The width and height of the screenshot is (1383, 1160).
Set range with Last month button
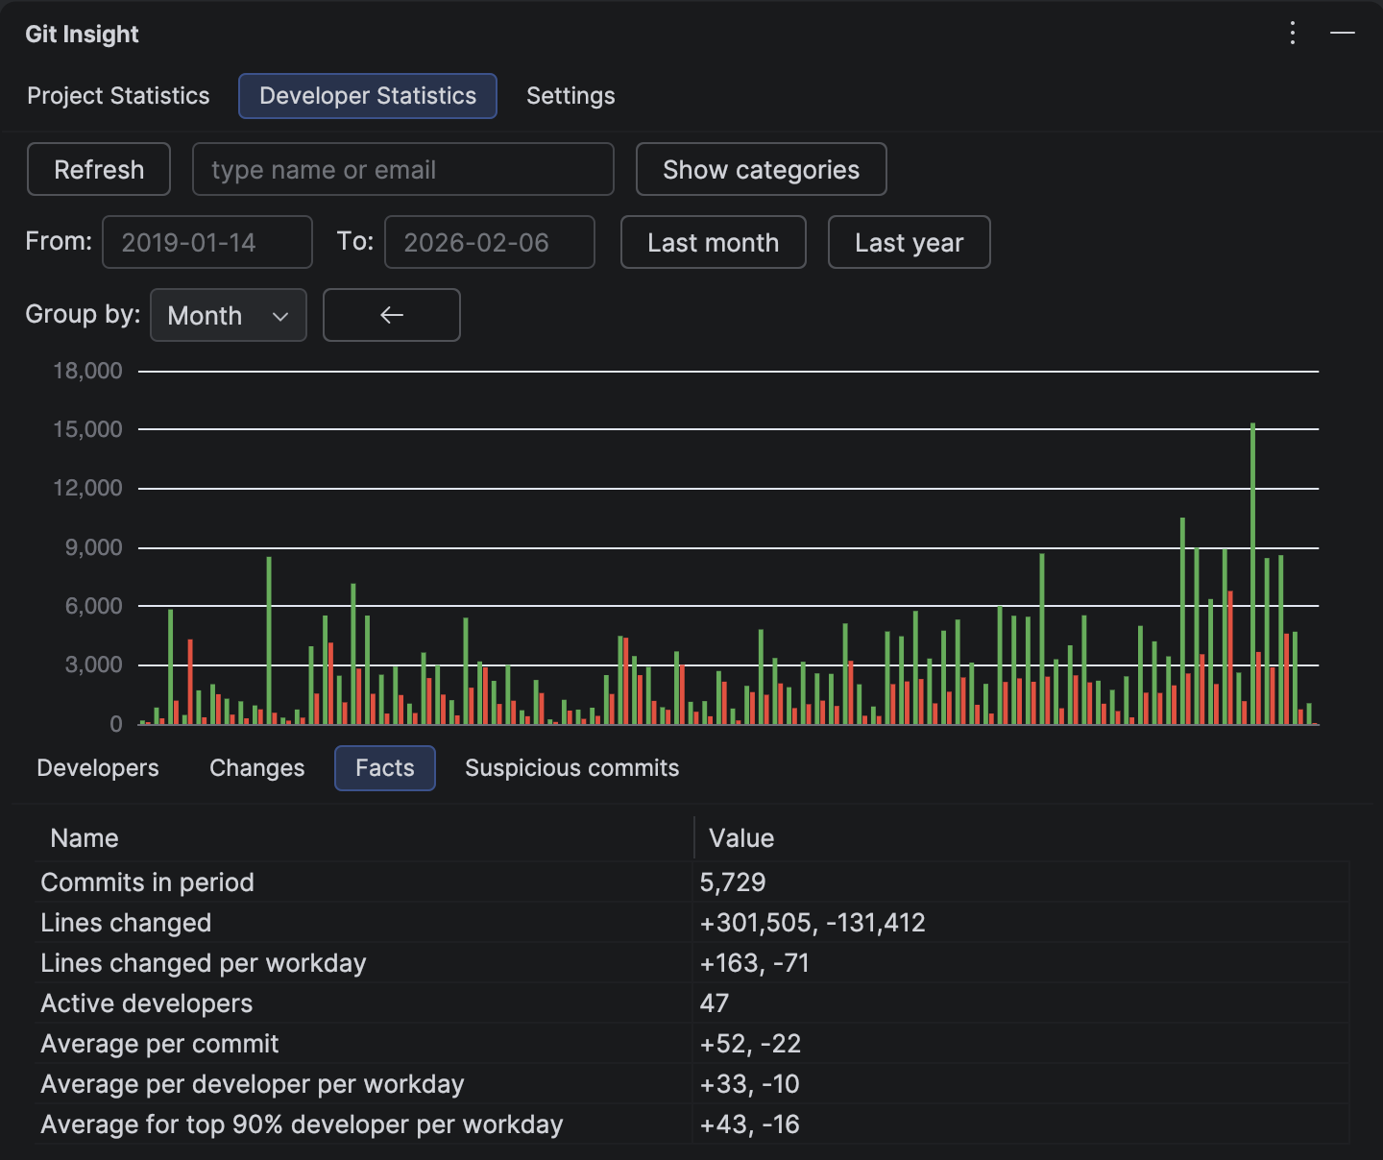tap(713, 243)
